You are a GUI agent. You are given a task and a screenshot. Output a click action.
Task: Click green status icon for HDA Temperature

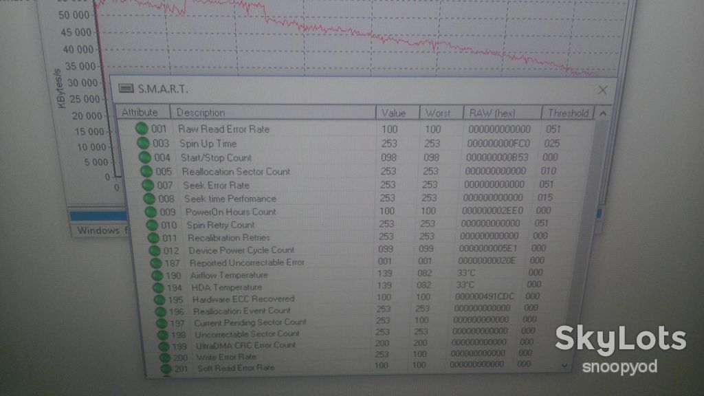pyautogui.click(x=158, y=287)
